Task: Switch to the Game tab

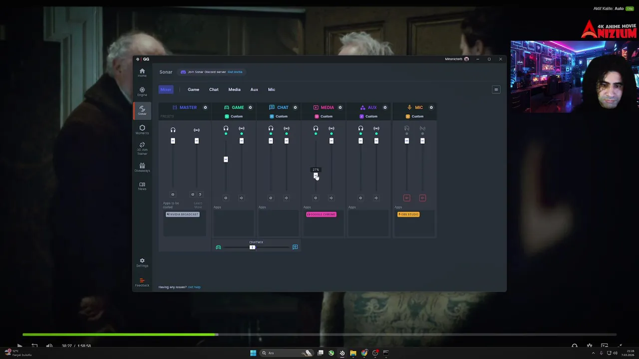Action: [193, 90]
